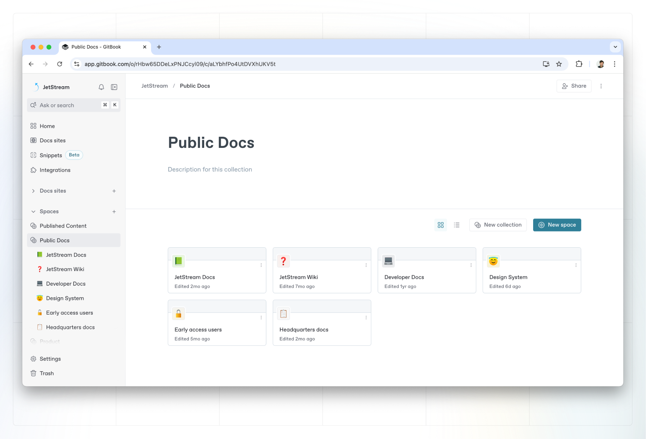Open the notifications bell

101,87
